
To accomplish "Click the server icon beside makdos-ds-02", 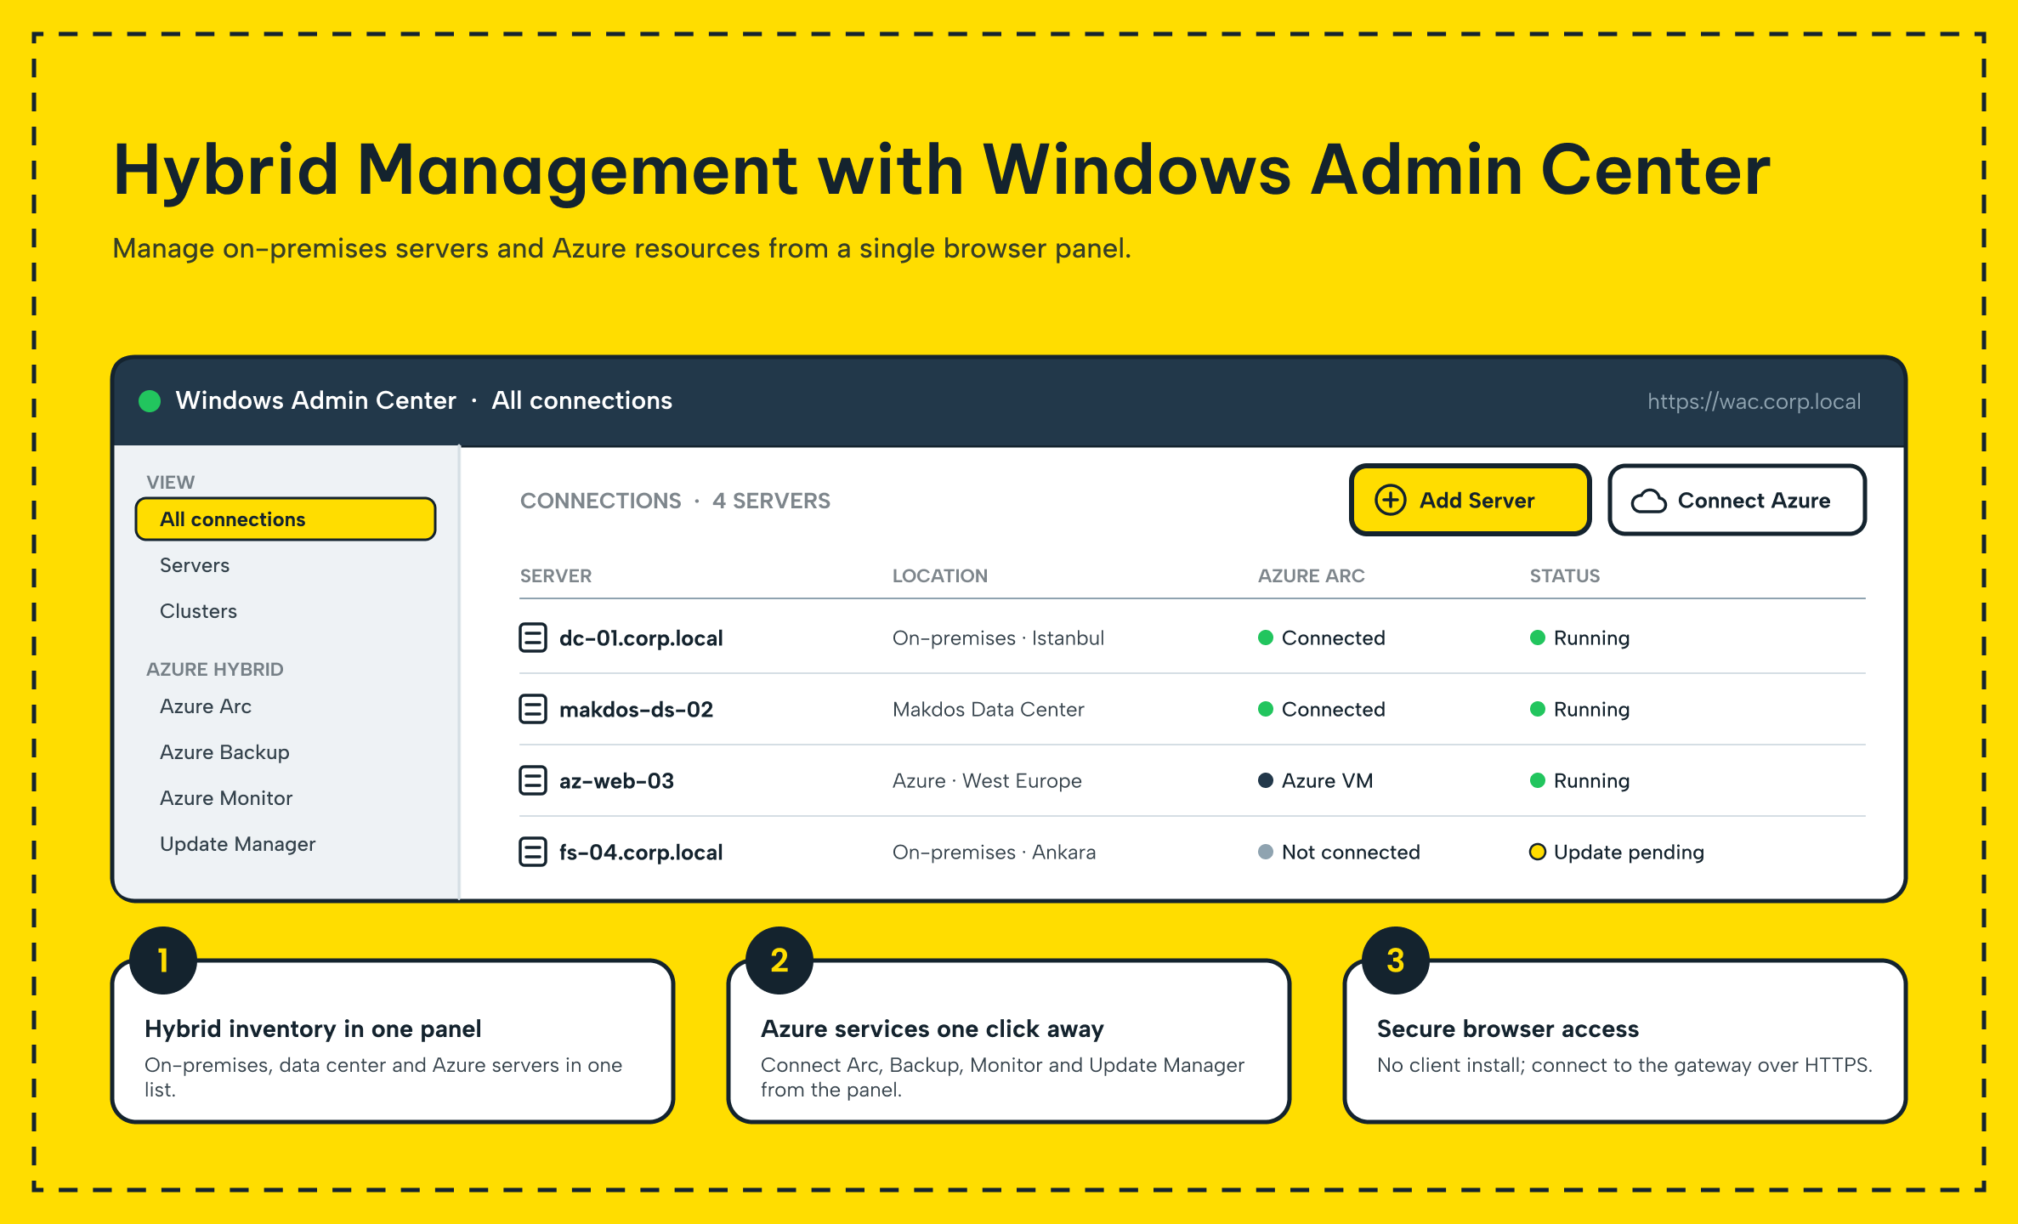I will pyautogui.click(x=533, y=709).
